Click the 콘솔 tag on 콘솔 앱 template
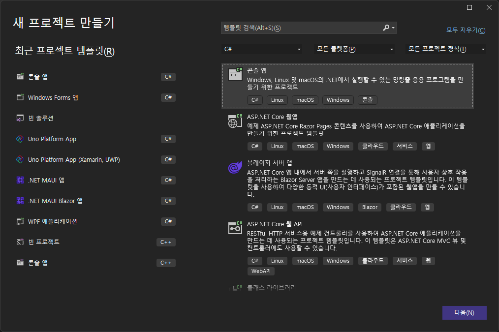This screenshot has width=499, height=332. pos(367,100)
